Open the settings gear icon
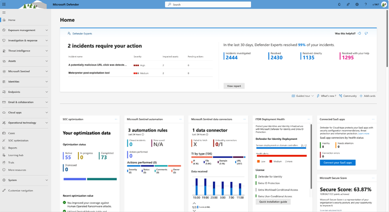 click(357, 4)
